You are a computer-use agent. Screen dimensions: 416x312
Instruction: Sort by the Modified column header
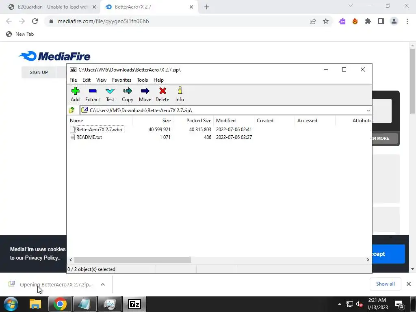click(x=234, y=120)
